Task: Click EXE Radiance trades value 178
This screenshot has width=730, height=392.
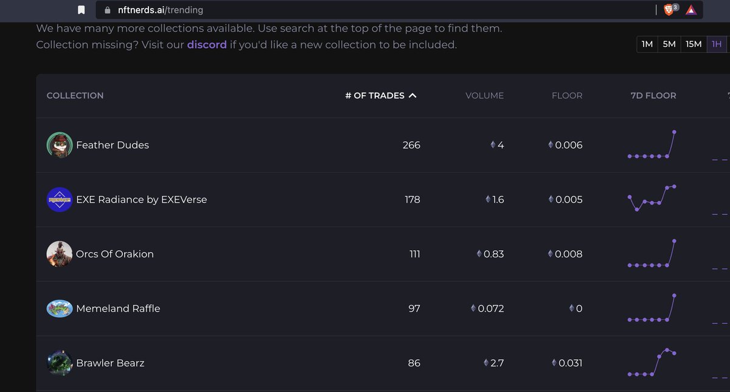Action: (x=412, y=200)
